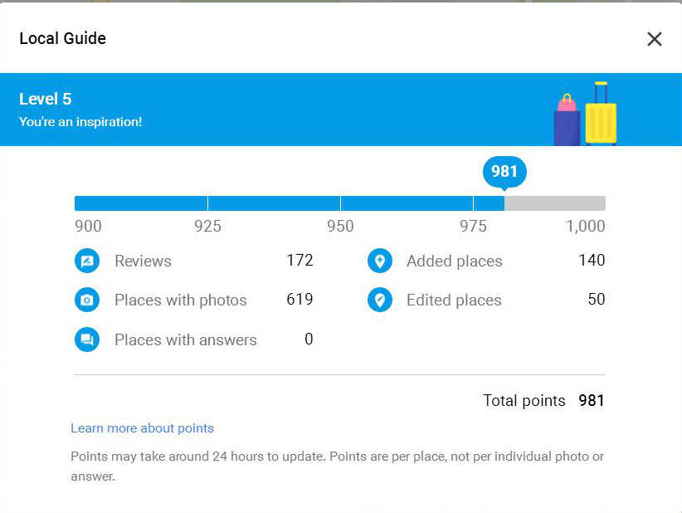Select the Reviews label
The width and height of the screenshot is (682, 513).
pos(143,261)
